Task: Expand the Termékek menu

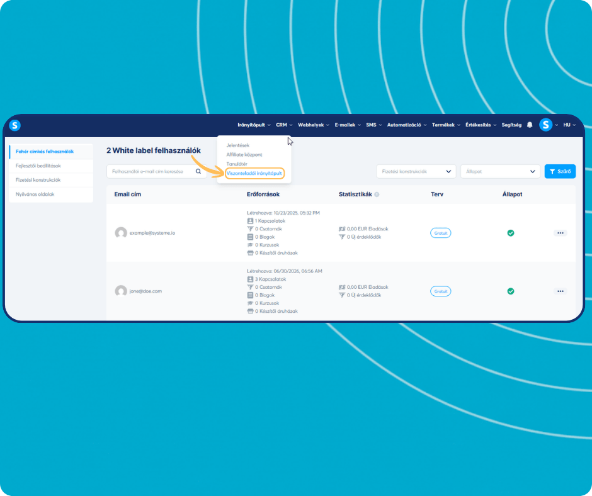Action: pos(446,125)
